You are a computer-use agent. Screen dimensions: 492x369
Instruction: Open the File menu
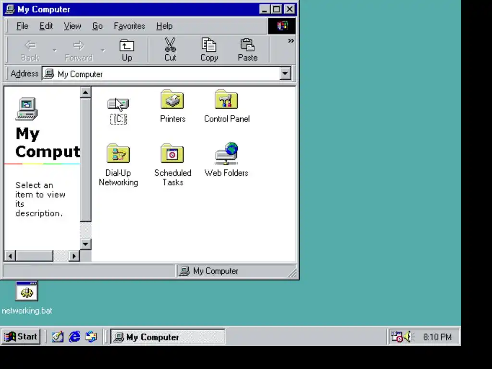(22, 26)
